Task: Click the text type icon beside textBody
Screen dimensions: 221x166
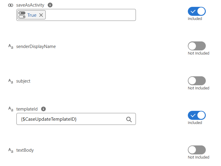Action: [11, 150]
